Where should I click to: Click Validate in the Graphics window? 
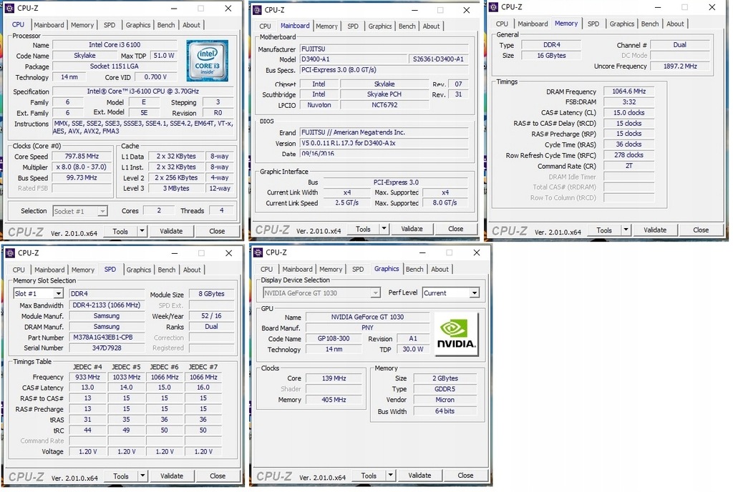[419, 476]
